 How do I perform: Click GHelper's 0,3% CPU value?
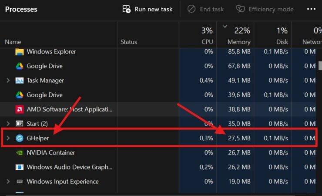point(206,138)
